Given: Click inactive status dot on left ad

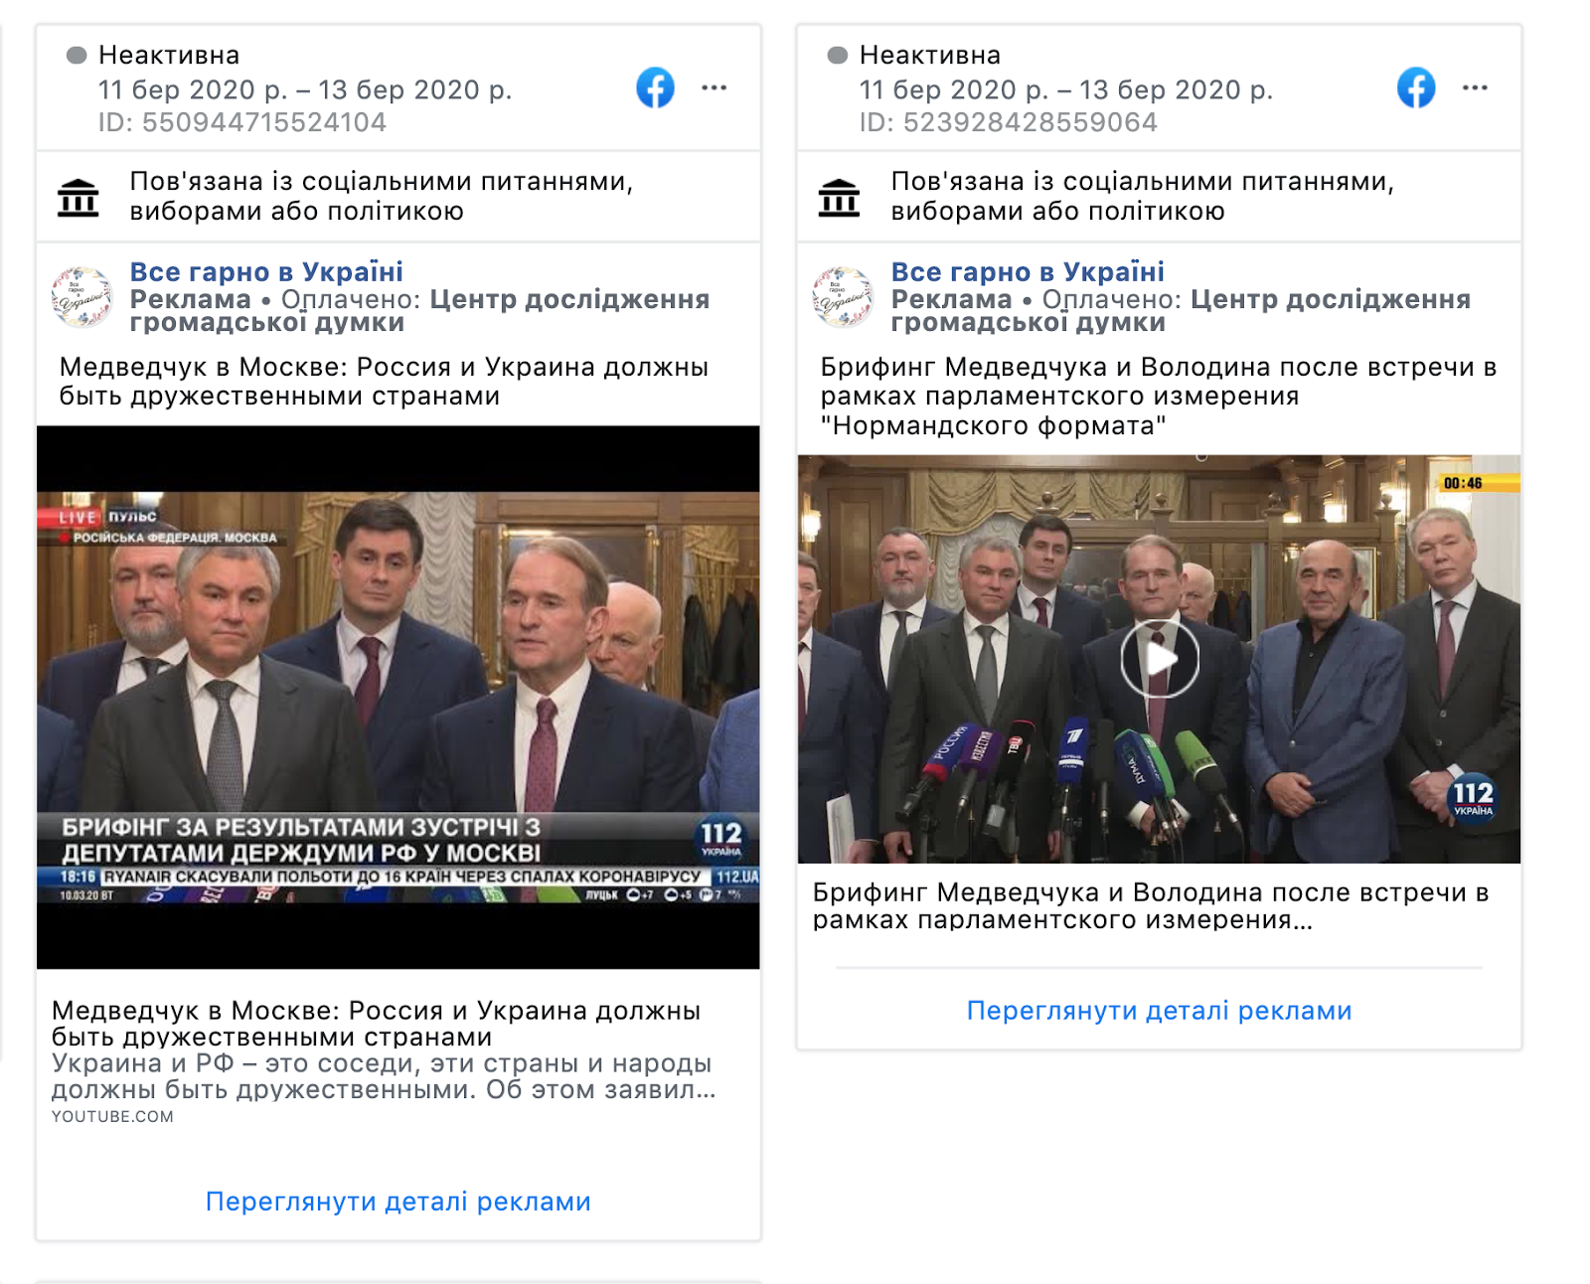Looking at the screenshot, I should [x=77, y=56].
